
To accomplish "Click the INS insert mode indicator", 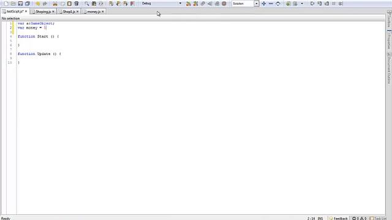I will [x=320, y=218].
